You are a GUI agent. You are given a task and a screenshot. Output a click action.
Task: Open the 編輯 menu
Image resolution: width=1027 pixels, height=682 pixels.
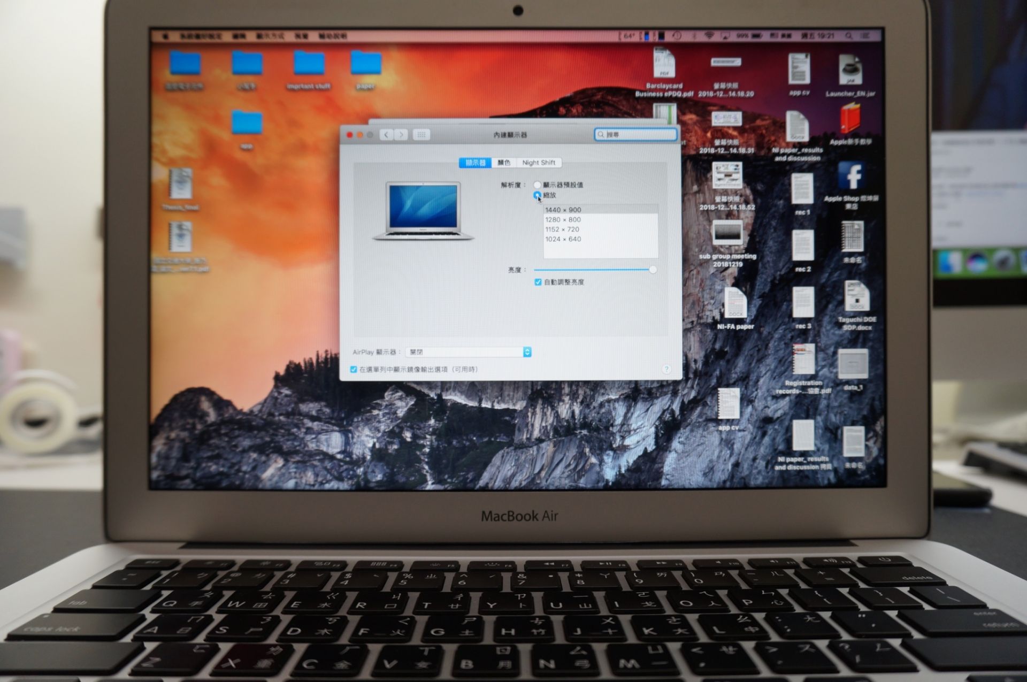(x=240, y=36)
